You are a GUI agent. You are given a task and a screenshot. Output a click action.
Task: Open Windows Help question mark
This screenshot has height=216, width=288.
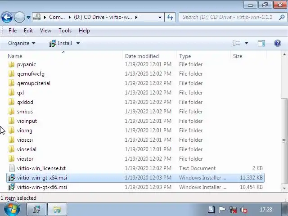(x=277, y=43)
